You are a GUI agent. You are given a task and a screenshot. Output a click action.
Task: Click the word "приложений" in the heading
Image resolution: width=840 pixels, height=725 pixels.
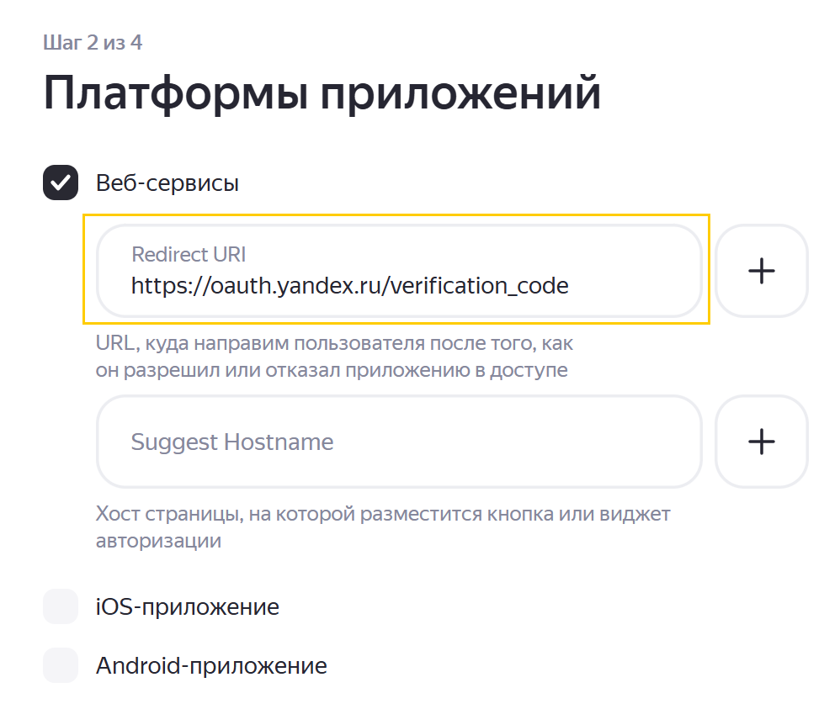pos(460,93)
